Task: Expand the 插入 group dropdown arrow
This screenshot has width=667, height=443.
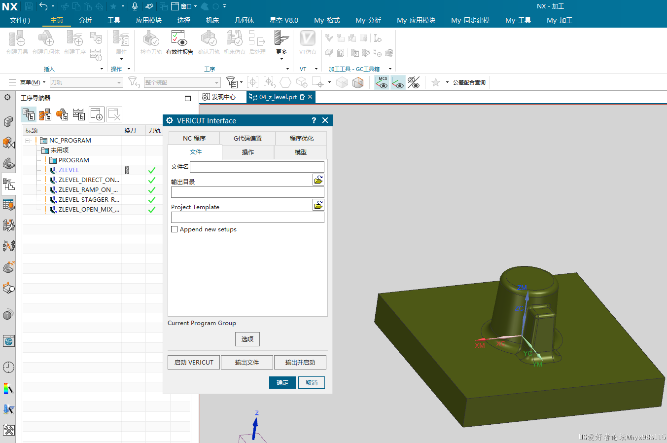Action: click(x=102, y=69)
